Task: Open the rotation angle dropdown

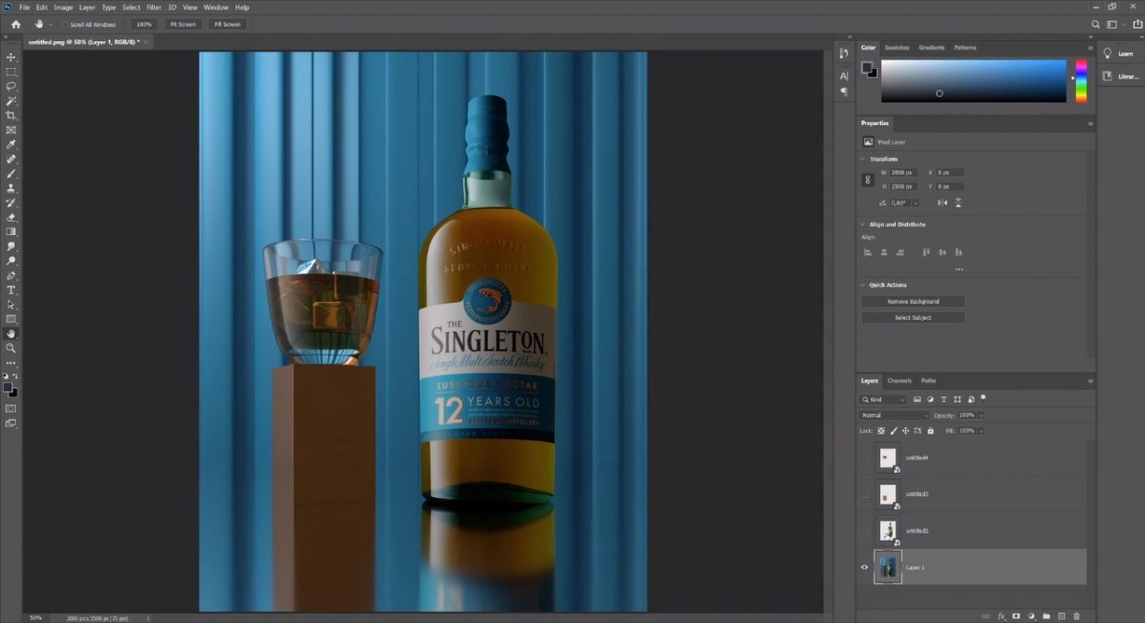Action: [x=915, y=203]
